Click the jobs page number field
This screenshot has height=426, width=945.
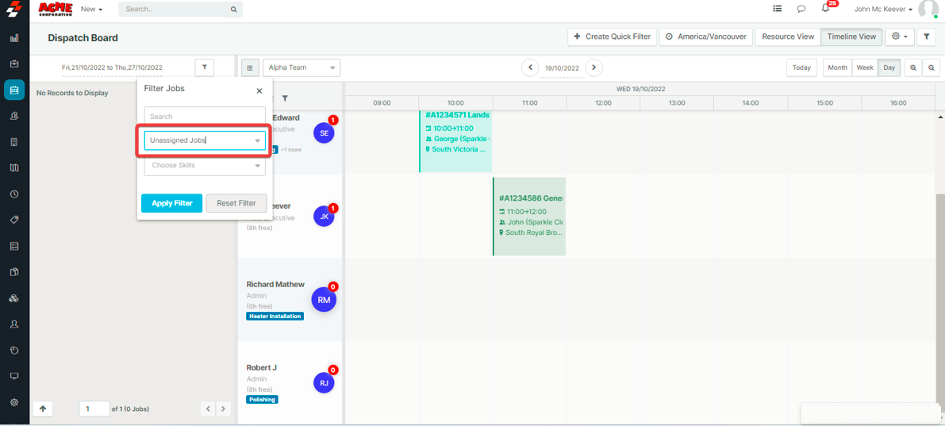pos(94,409)
